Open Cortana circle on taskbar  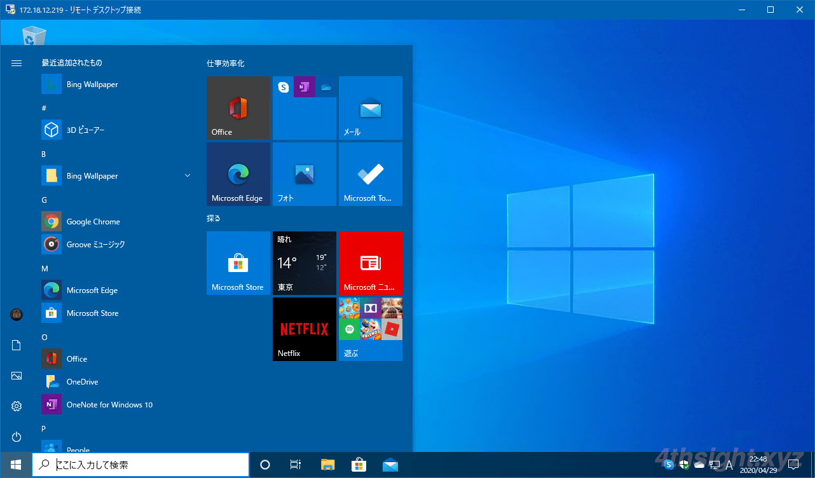[x=265, y=465]
